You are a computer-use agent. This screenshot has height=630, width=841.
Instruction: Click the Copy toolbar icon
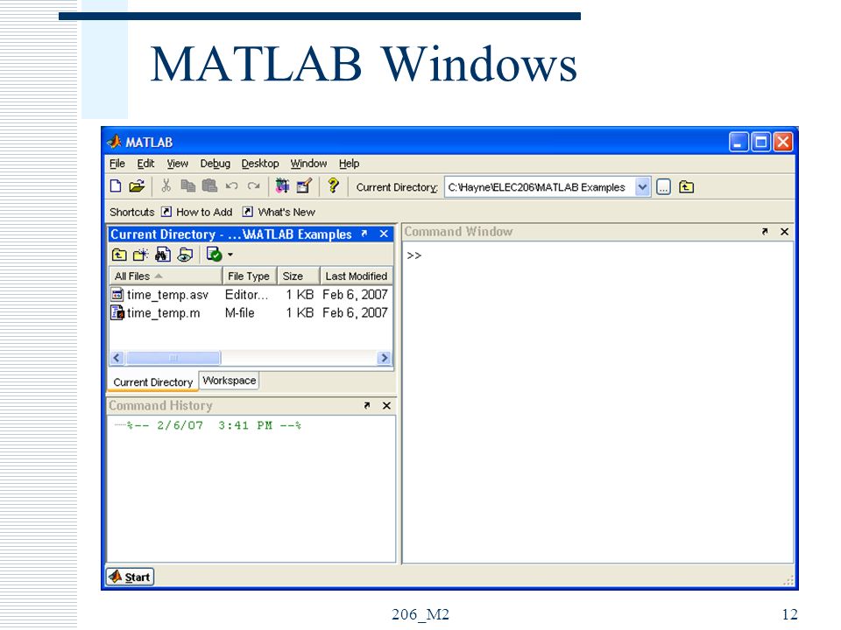187,185
